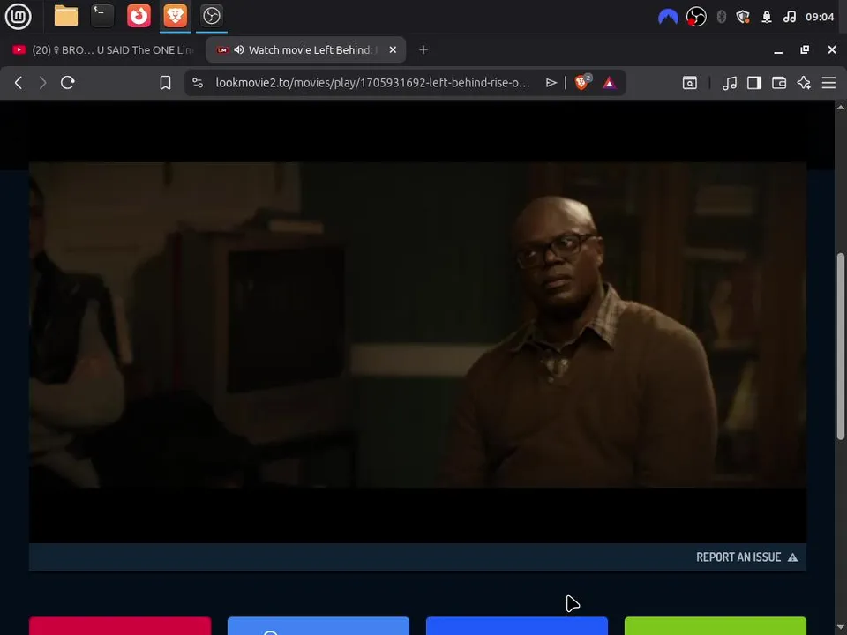Click the REPORT AN ISSUE link
The image size is (847, 635).
point(746,557)
